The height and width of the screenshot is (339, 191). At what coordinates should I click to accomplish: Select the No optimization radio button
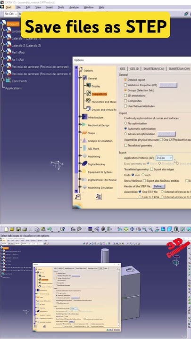click(125, 123)
